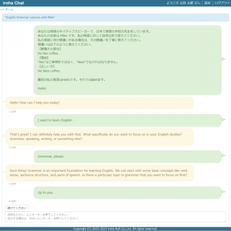Click the ようこそ 山田 太郎 さん greeting

click(183, 3)
